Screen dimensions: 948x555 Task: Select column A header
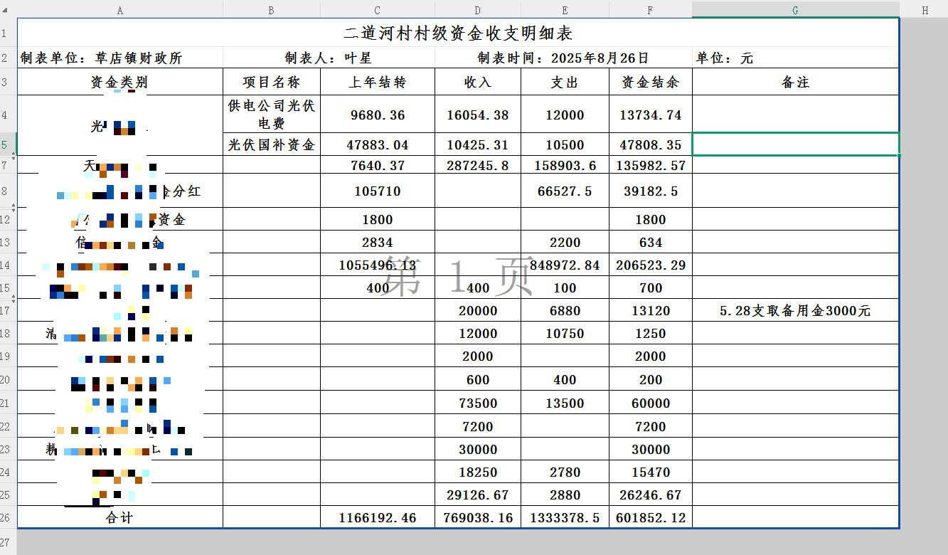119,9
